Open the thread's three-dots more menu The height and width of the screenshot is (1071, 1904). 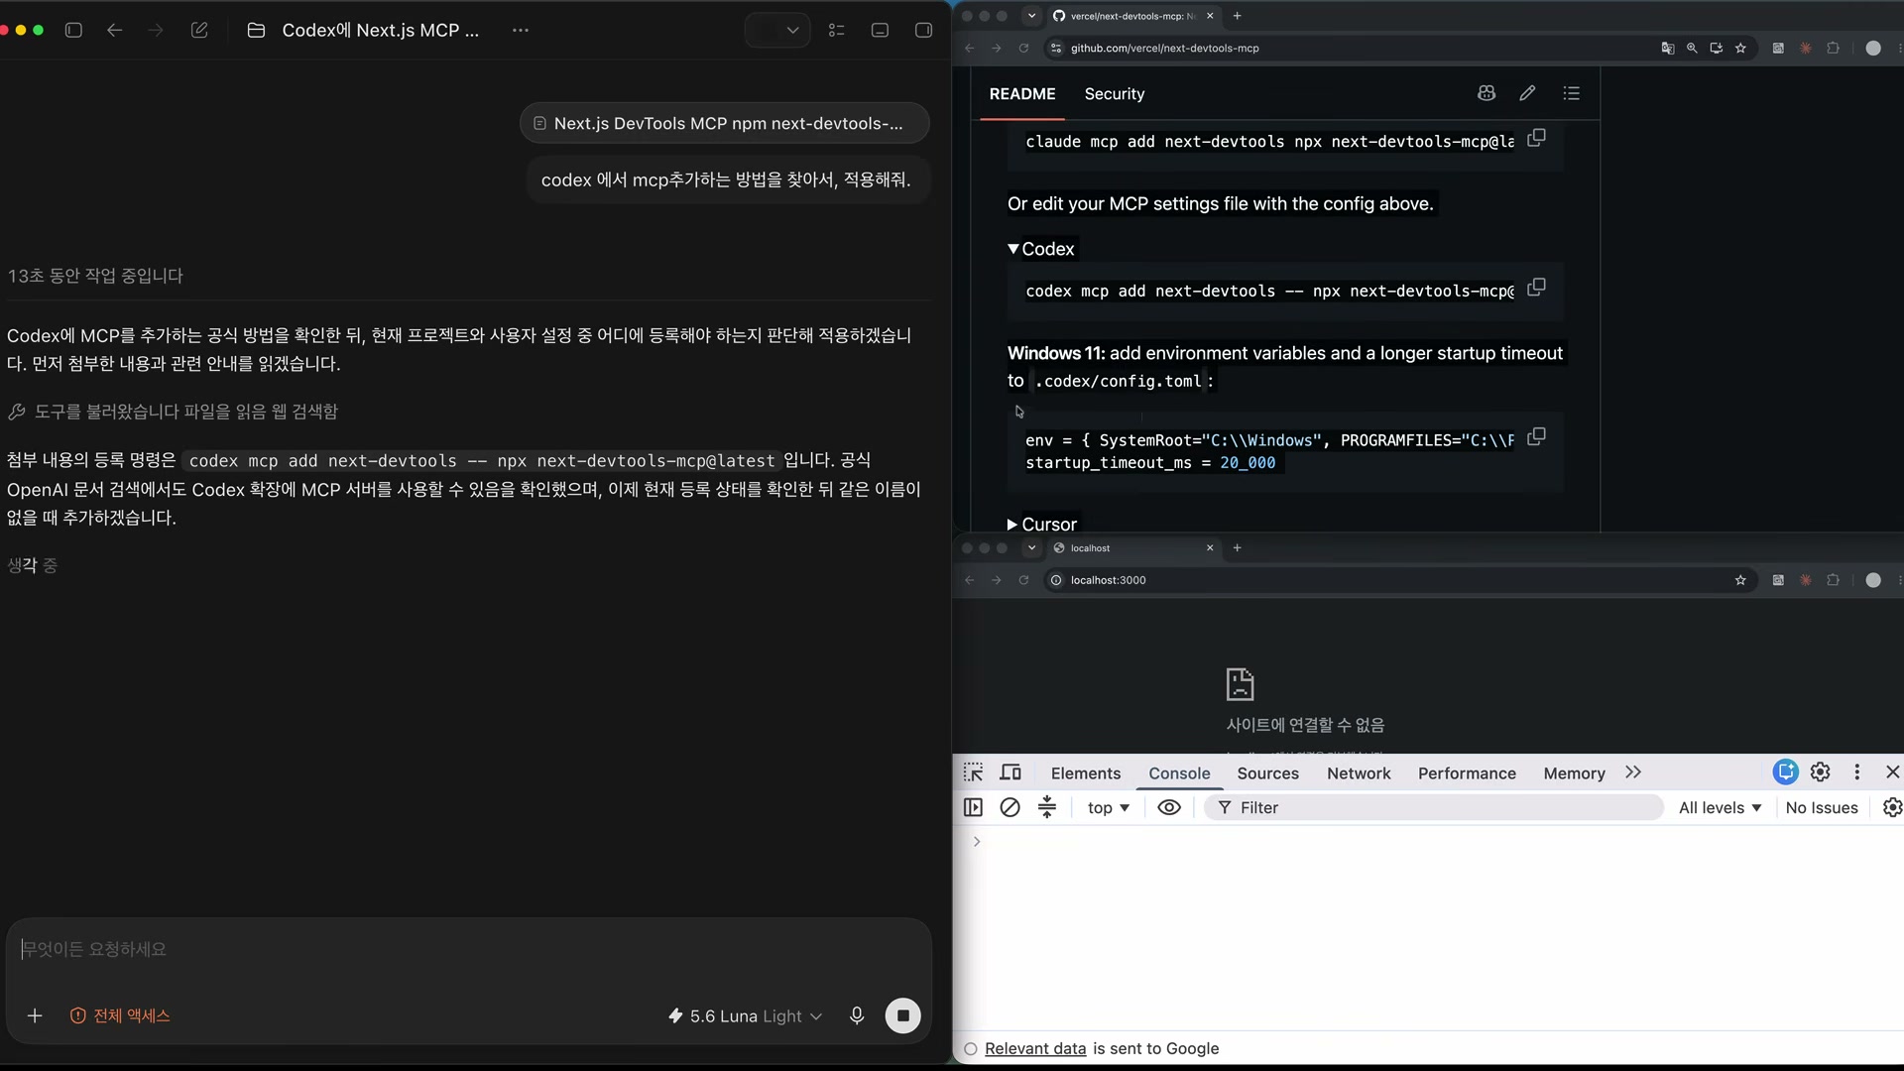pos(521,30)
